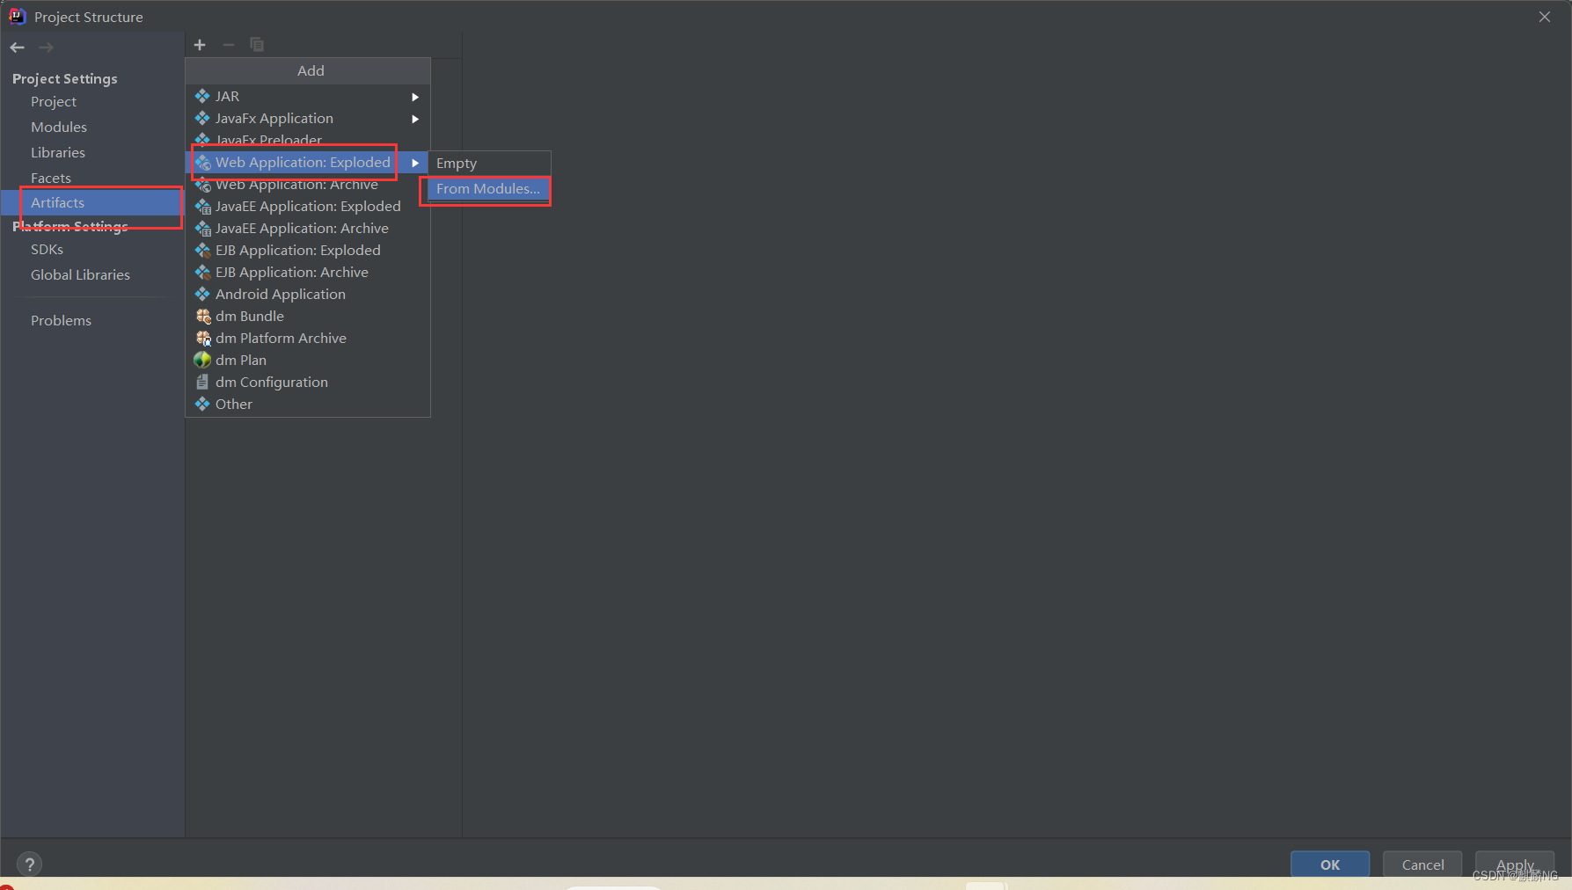The width and height of the screenshot is (1572, 890).
Task: Click the plus Add artifact icon
Action: [200, 45]
